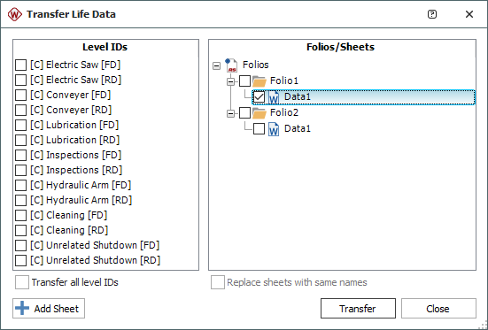
Task: Click the Folio1 folder icon
Action: (x=259, y=81)
